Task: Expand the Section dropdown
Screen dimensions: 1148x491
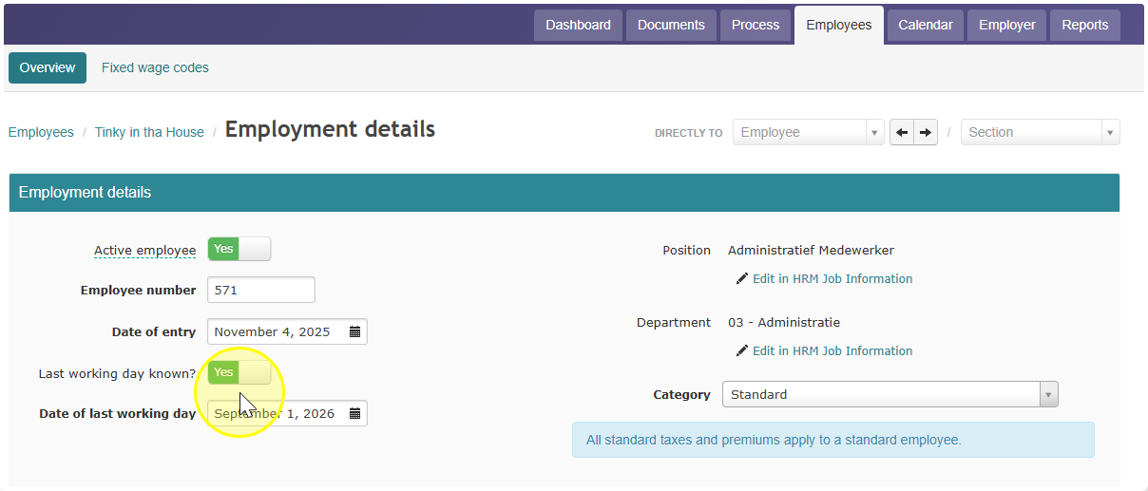Action: (1041, 132)
